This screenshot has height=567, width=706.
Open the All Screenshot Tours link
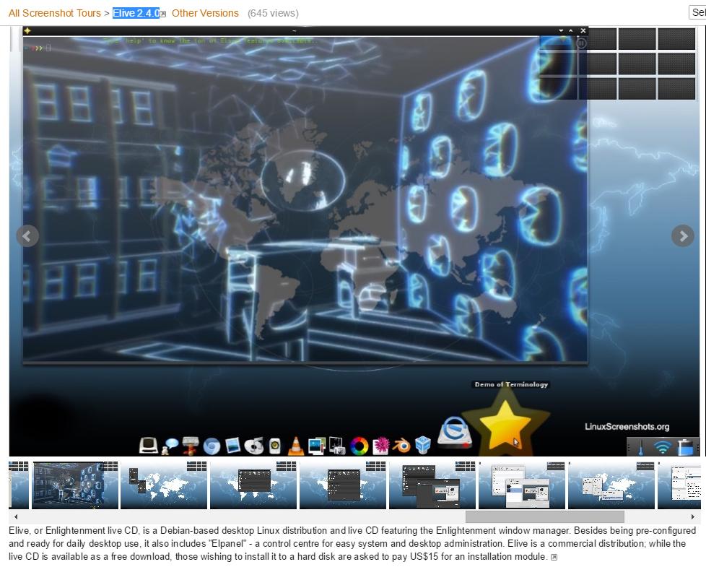(x=54, y=13)
